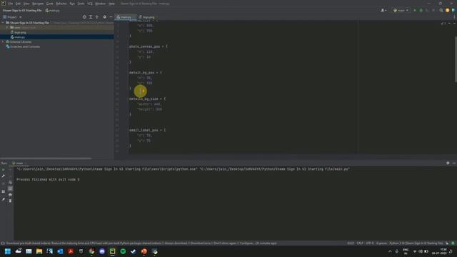This screenshot has height=257, width=457.
Task: Hide the Run tool window
Action: click(454, 163)
